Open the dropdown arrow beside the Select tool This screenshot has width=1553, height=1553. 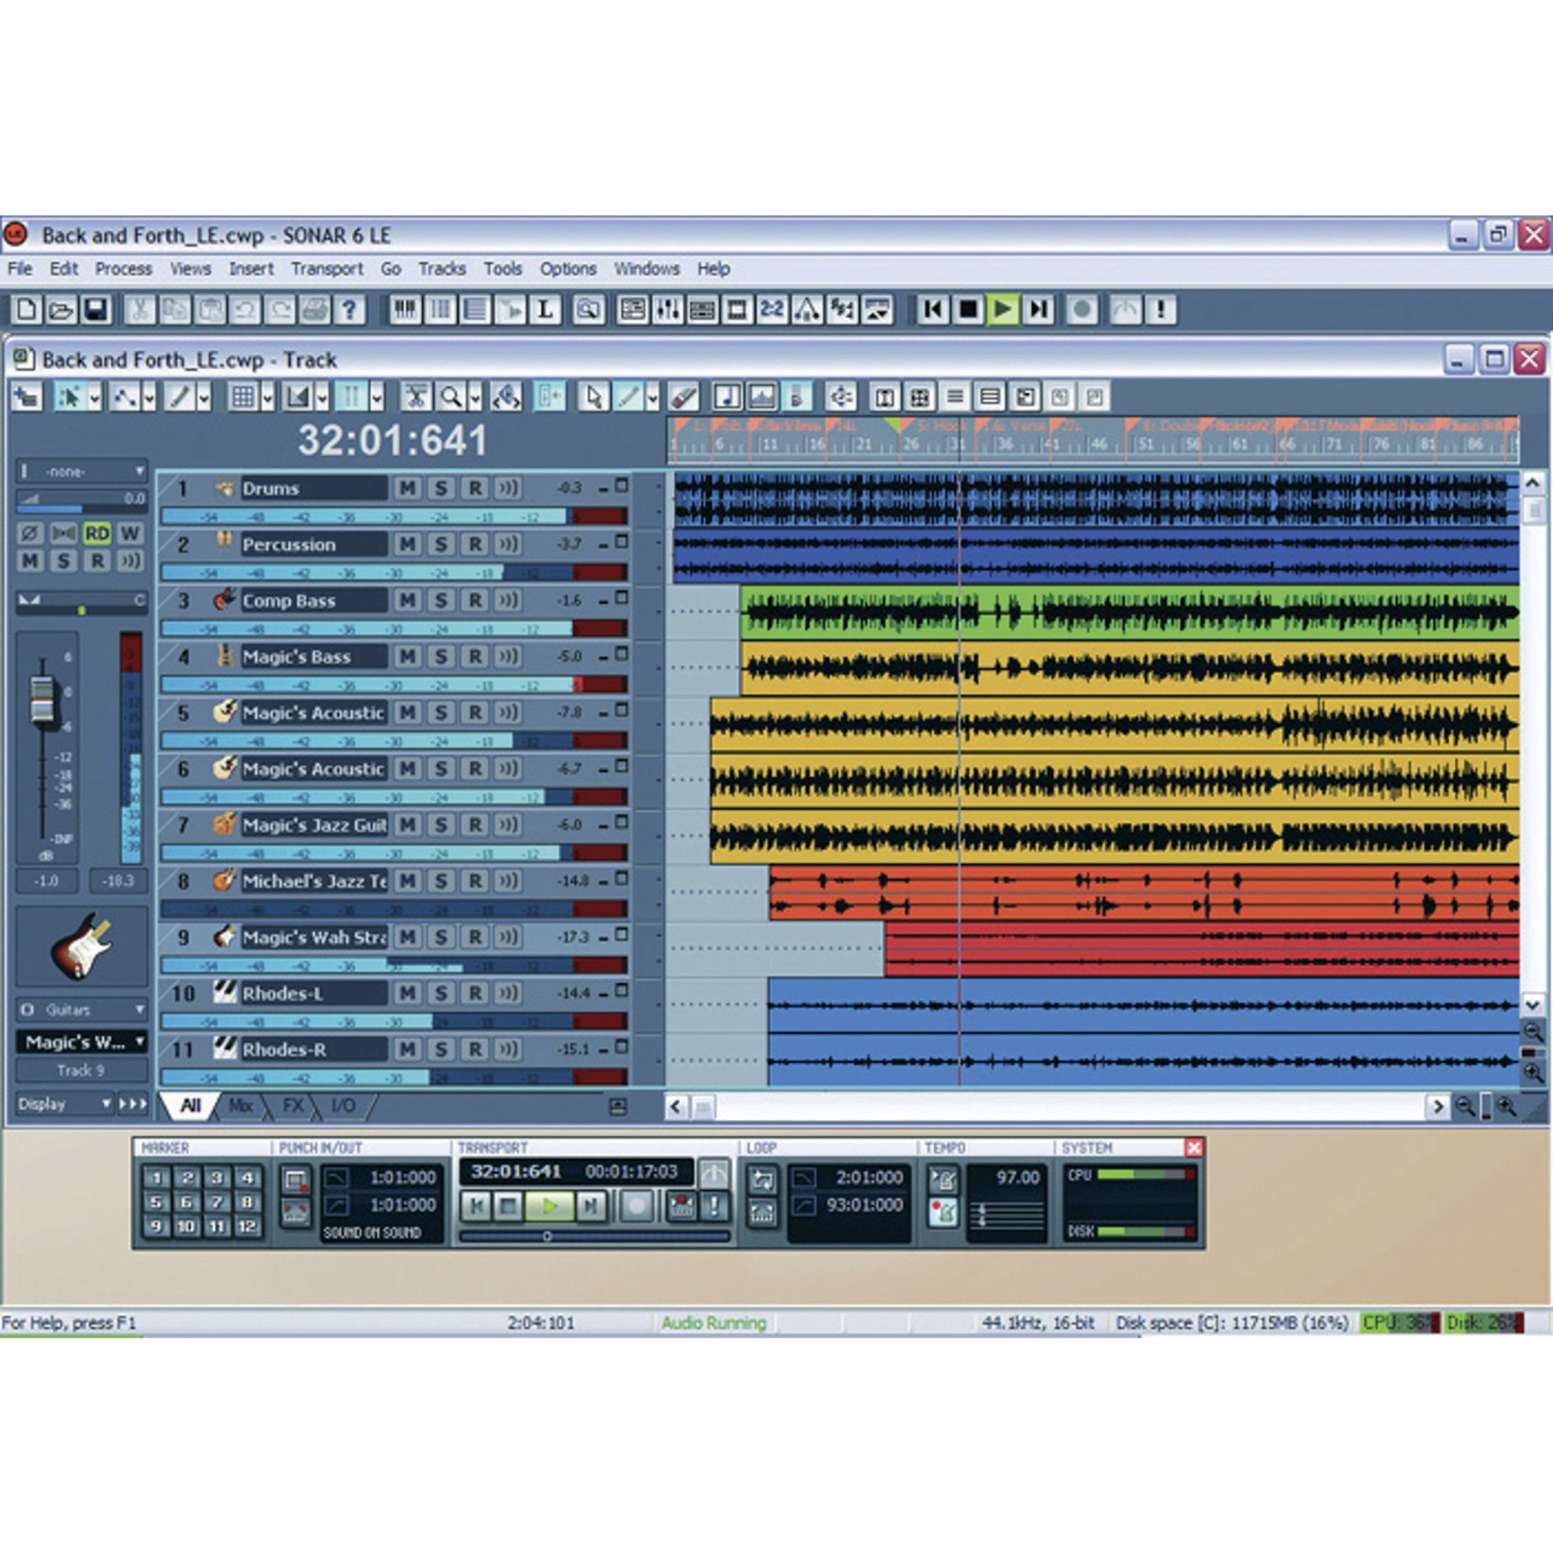point(95,397)
